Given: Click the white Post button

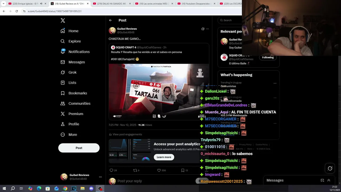Looking at the screenshot, I should (x=79, y=148).
